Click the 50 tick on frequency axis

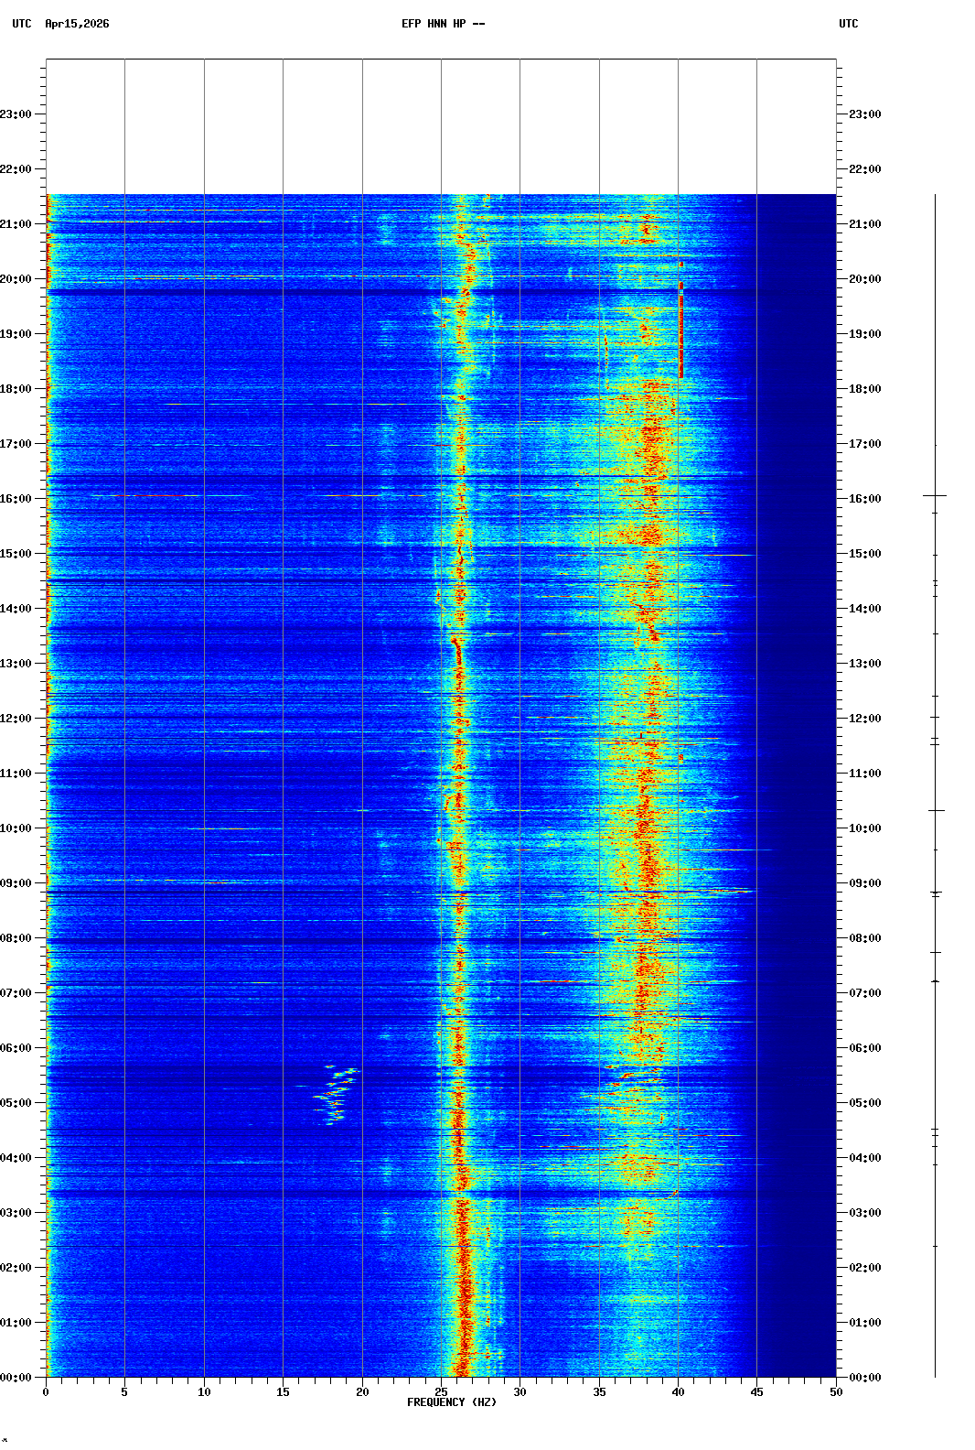836,1391
